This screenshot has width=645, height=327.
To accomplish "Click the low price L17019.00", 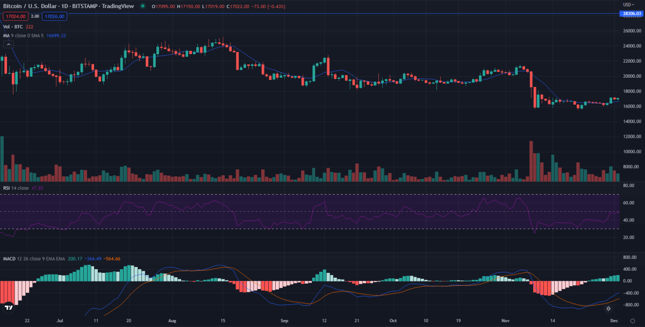I will tap(212, 6).
